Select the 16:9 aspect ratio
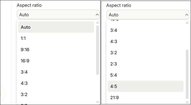The width and height of the screenshot is (191, 105). tap(56, 61)
